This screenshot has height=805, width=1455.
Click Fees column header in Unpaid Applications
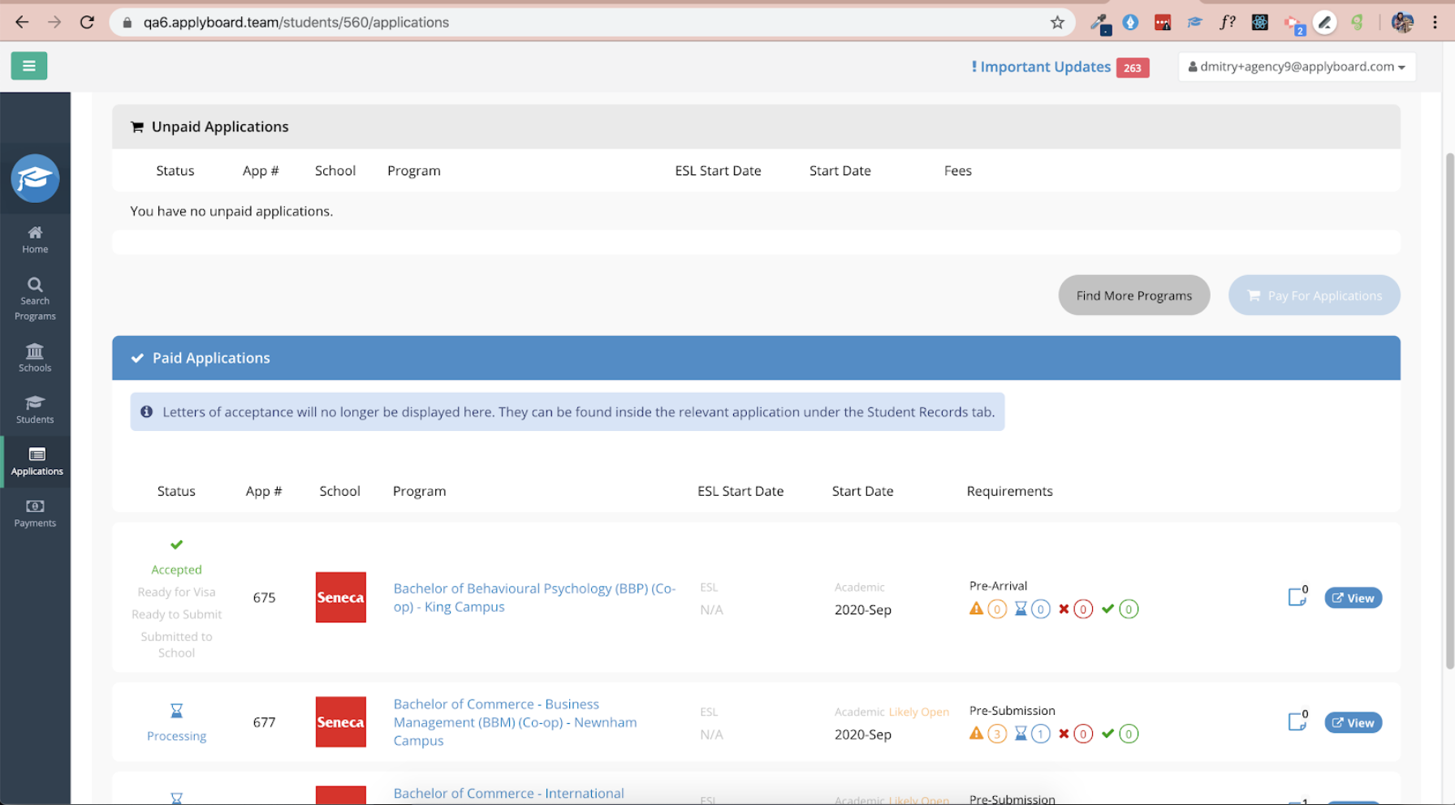click(x=957, y=170)
